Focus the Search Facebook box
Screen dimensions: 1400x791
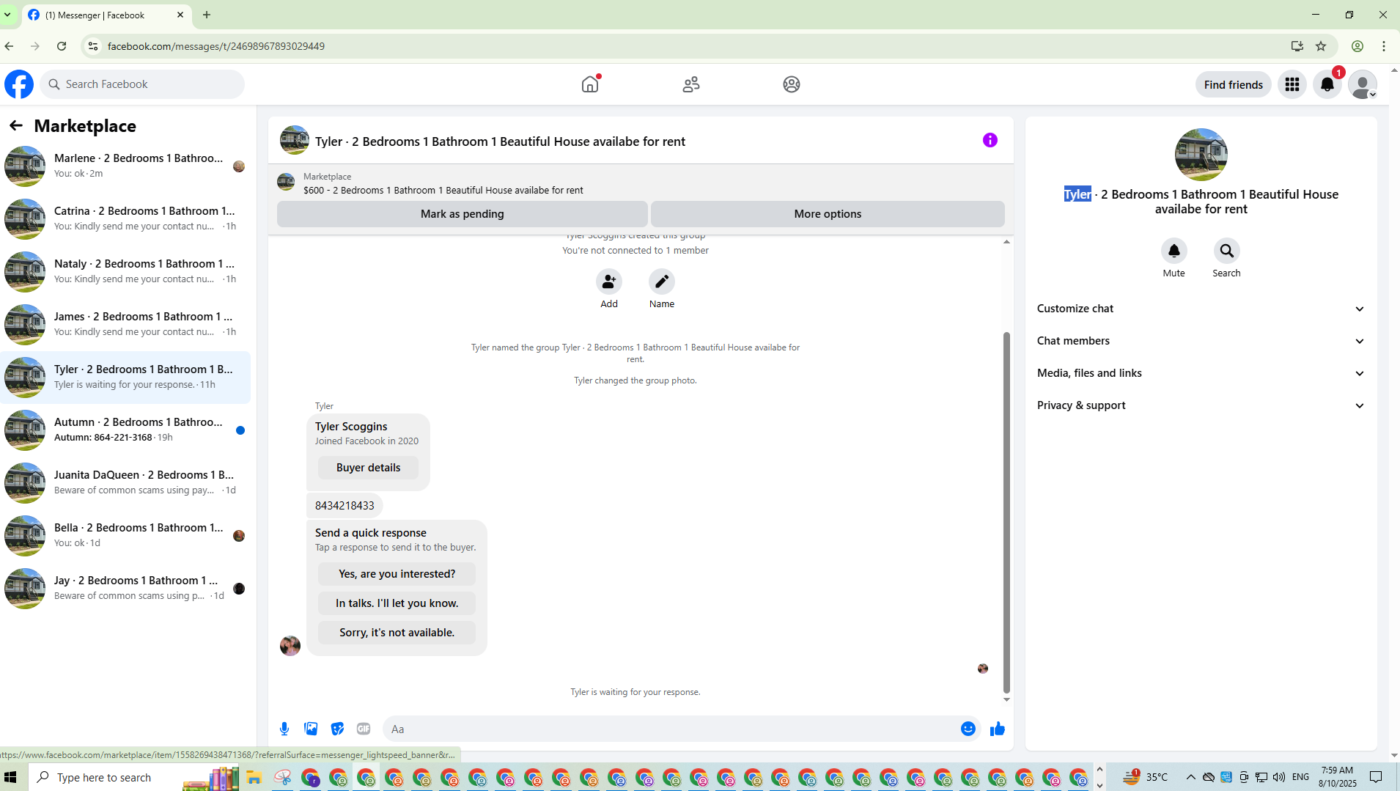pyautogui.click(x=142, y=84)
